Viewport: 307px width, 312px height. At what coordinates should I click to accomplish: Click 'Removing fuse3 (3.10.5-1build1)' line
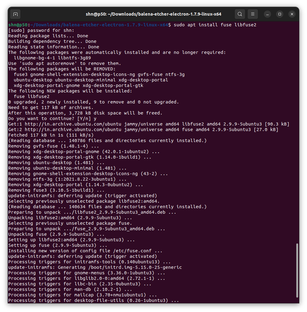tap(56, 190)
